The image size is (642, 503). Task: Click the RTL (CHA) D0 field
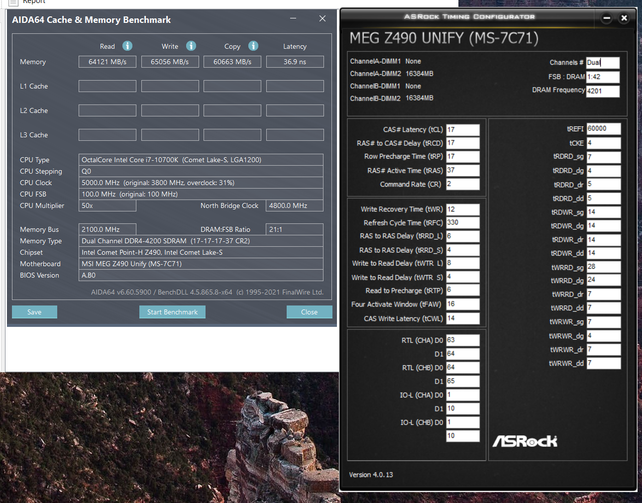pos(463,340)
